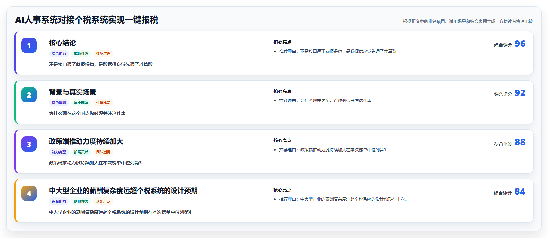Click 综合评分 label beside 84
This screenshot has height=238, width=548.
click(503, 193)
